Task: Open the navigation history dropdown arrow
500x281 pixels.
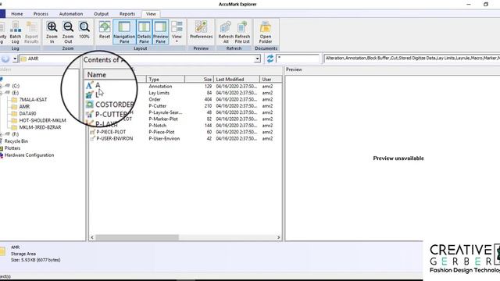Action: [x=15, y=59]
